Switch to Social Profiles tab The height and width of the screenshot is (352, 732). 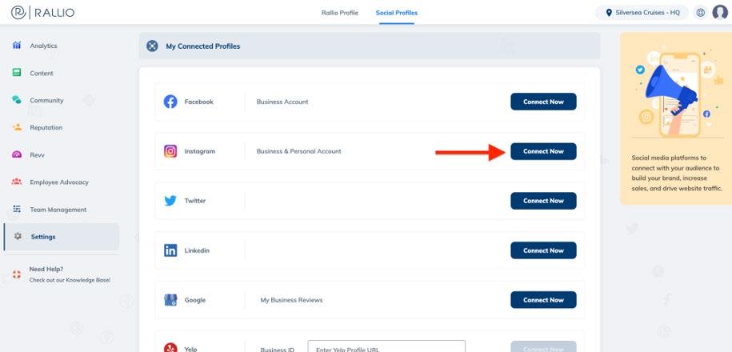(397, 13)
